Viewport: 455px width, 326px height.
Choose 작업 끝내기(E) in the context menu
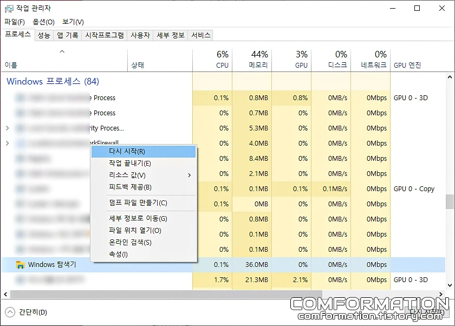point(144,164)
